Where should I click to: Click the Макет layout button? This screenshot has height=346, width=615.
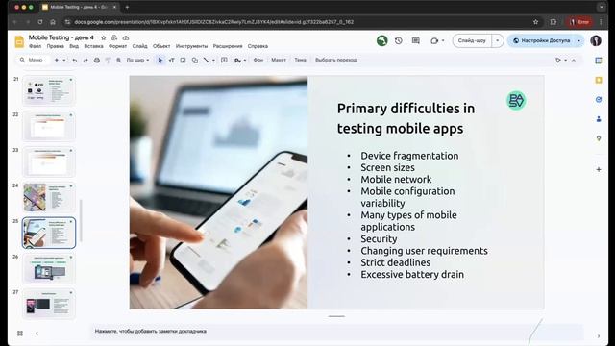[x=279, y=60]
